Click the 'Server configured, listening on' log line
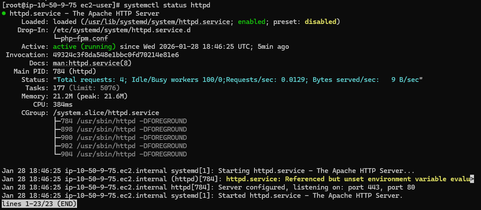 point(317,187)
